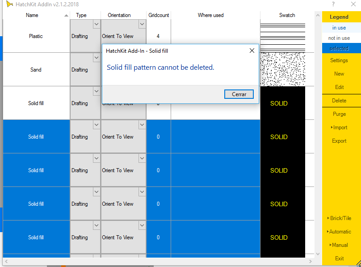
Task: Open the Sand row Type dropdown
Action: [97, 58]
